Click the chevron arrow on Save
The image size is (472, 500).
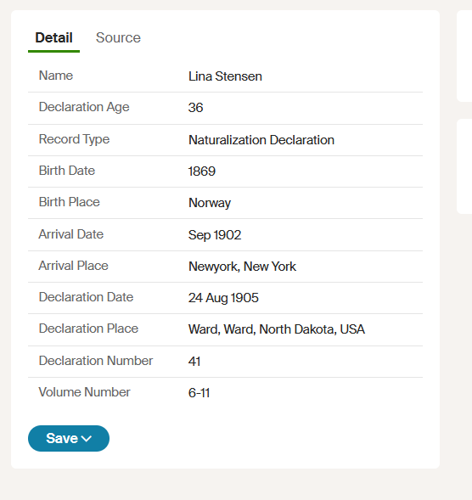87,439
